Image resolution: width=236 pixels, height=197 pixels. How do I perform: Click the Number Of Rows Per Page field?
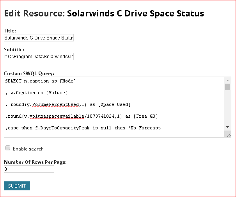click(x=29, y=169)
